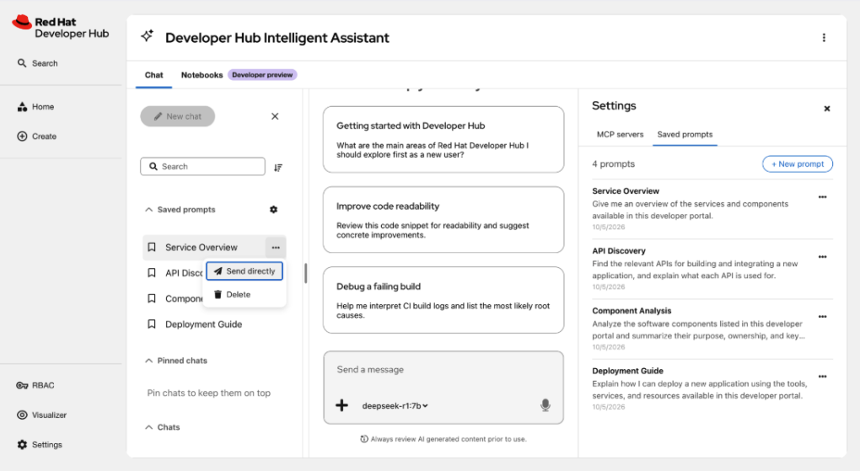Switch to the Notebooks tab
Viewport: 860px width, 471px height.
pyautogui.click(x=202, y=75)
